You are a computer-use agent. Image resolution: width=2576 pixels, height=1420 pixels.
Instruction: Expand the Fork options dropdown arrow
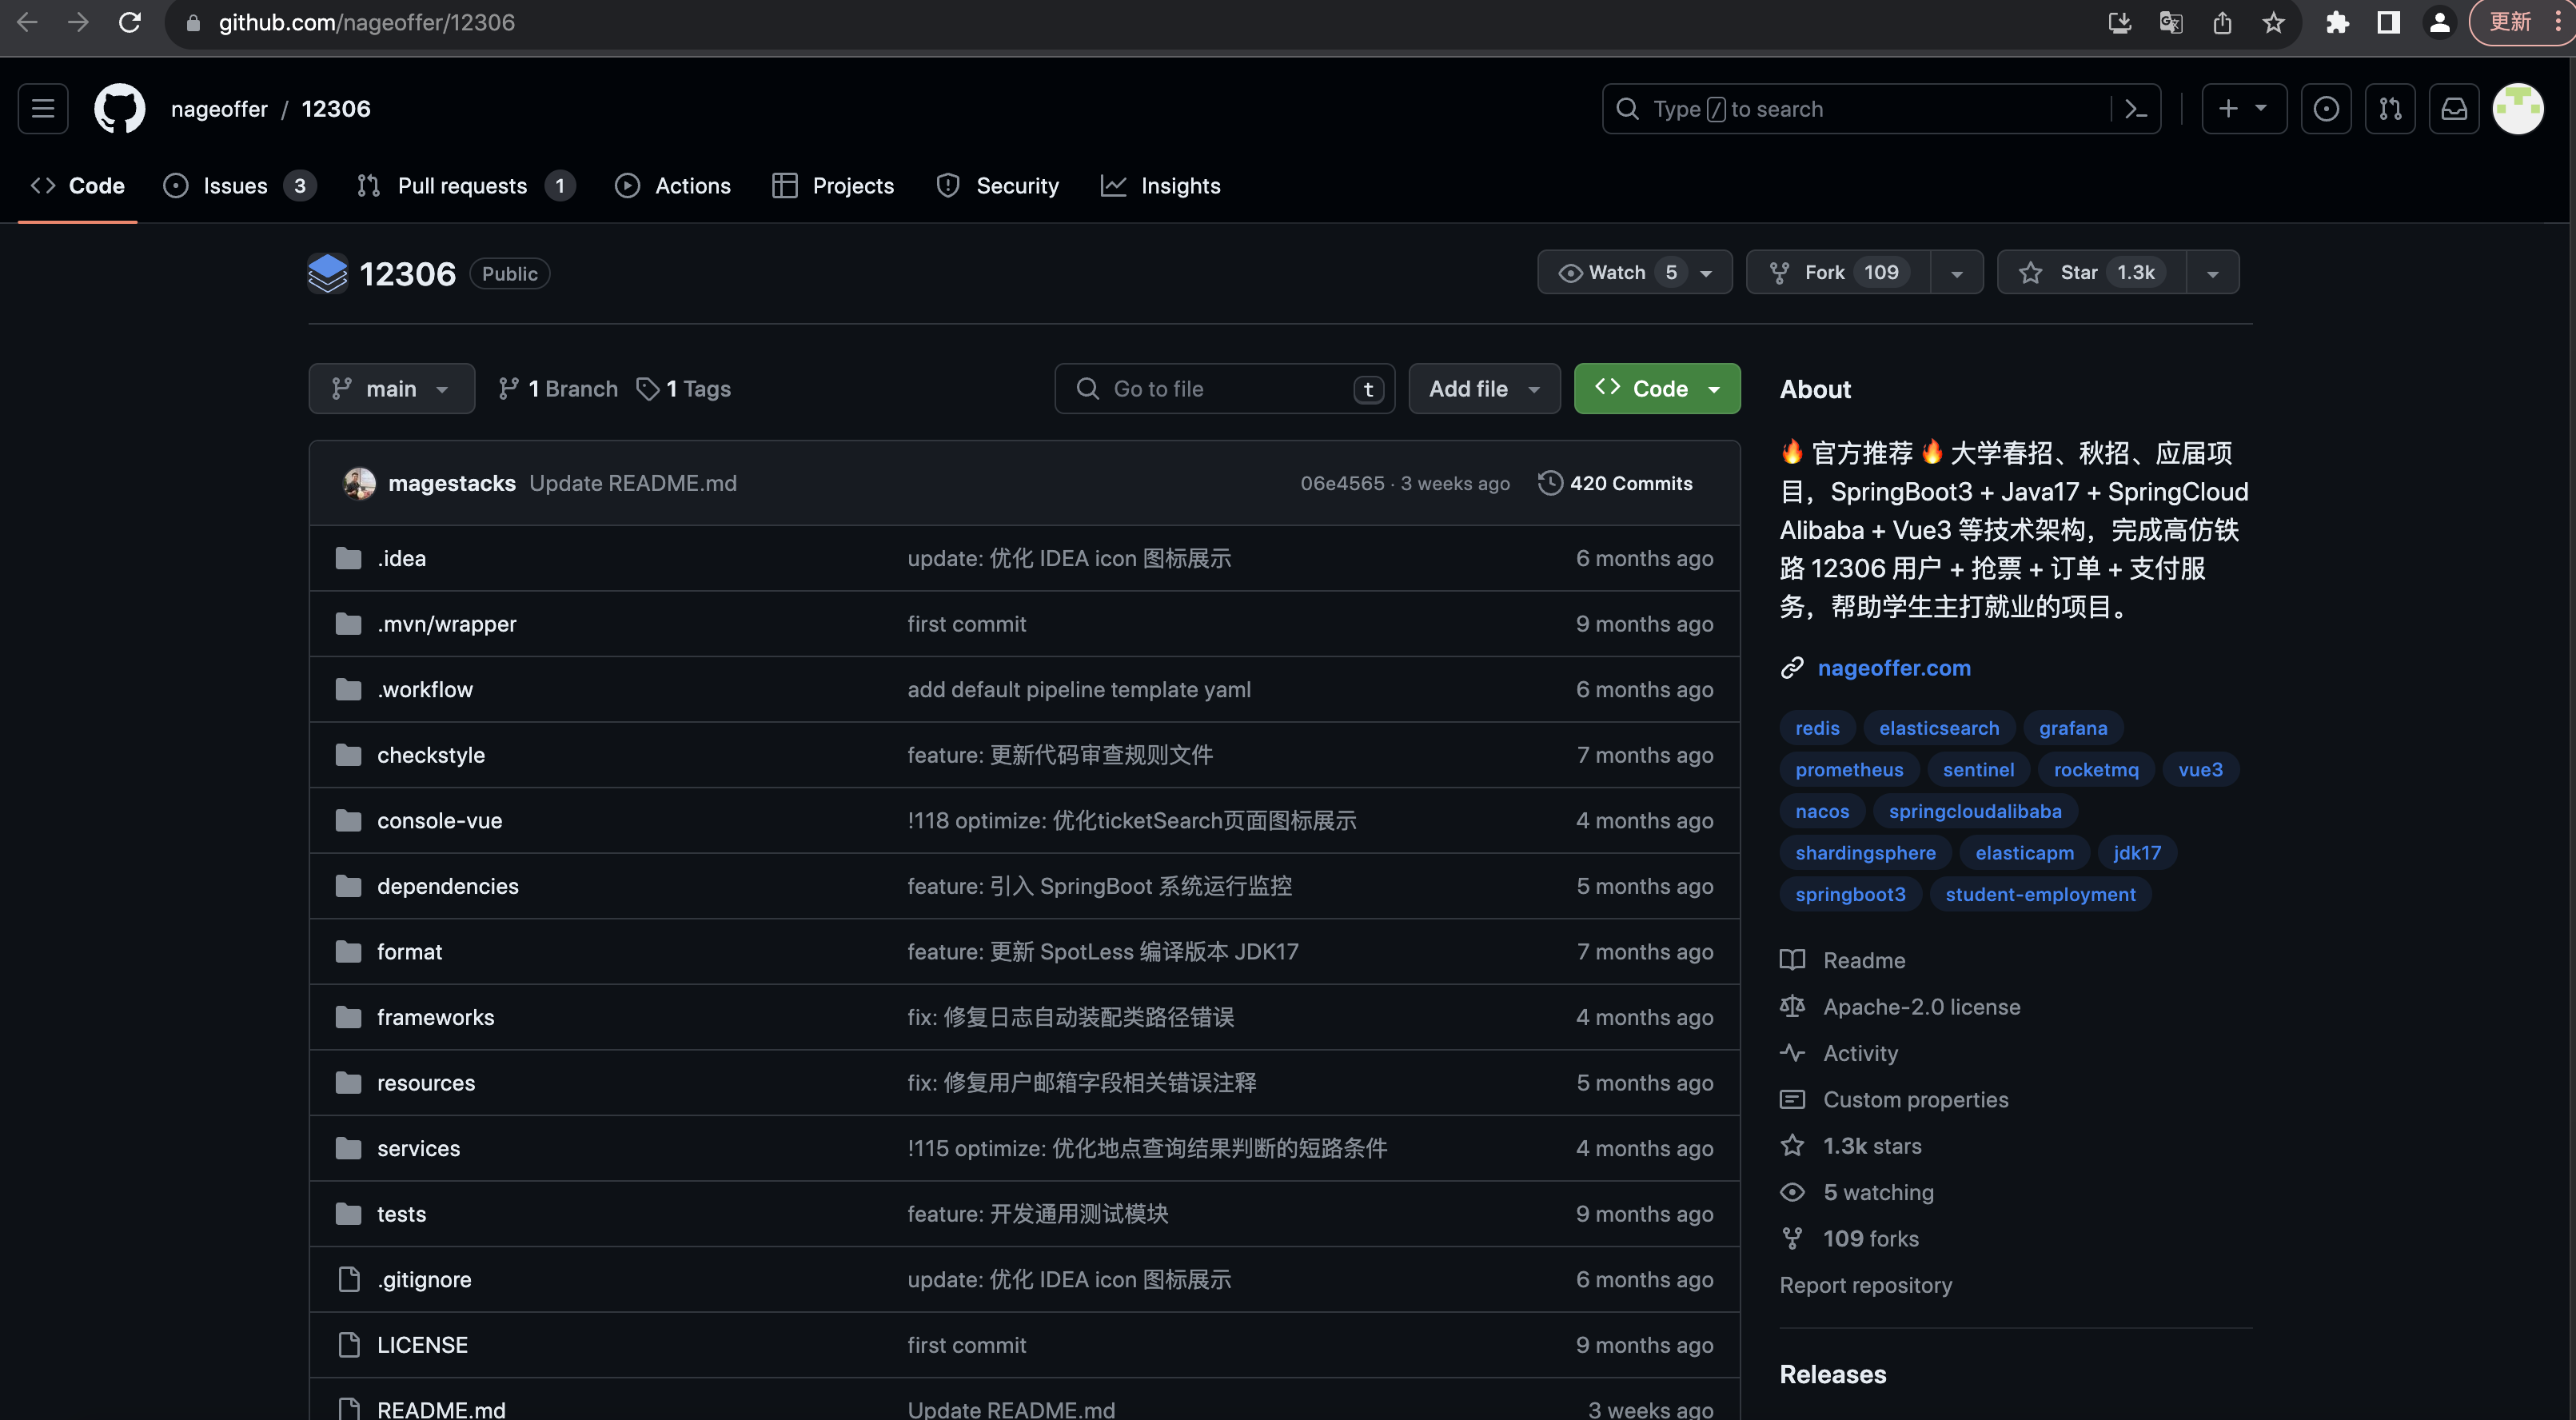click(1957, 272)
